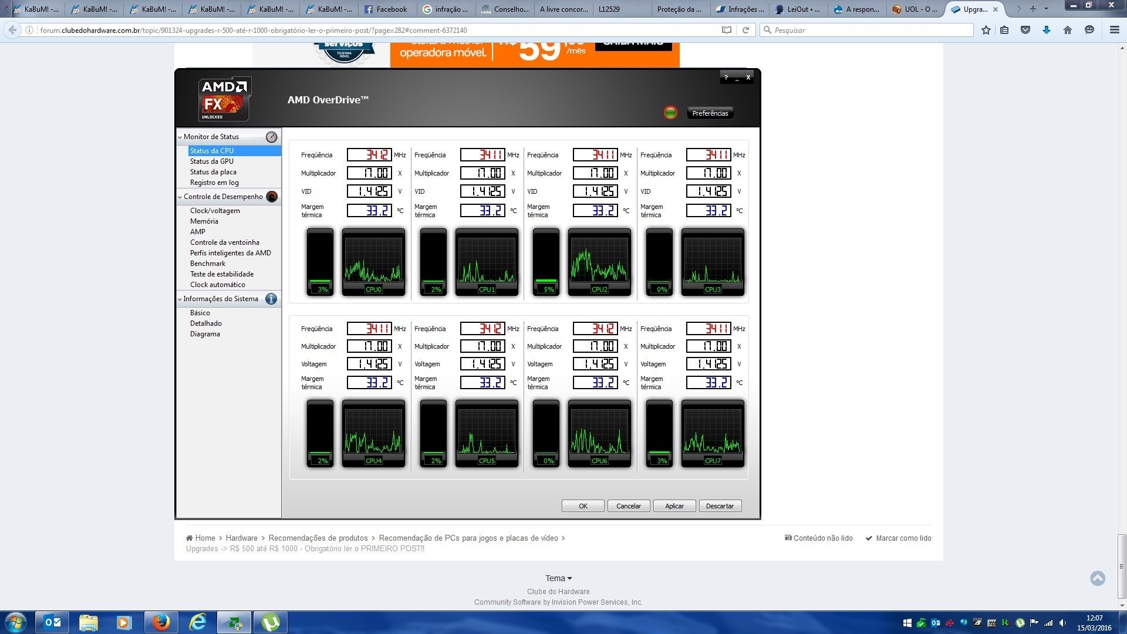
Task: Switch to A livre concor... tab
Action: click(x=563, y=9)
